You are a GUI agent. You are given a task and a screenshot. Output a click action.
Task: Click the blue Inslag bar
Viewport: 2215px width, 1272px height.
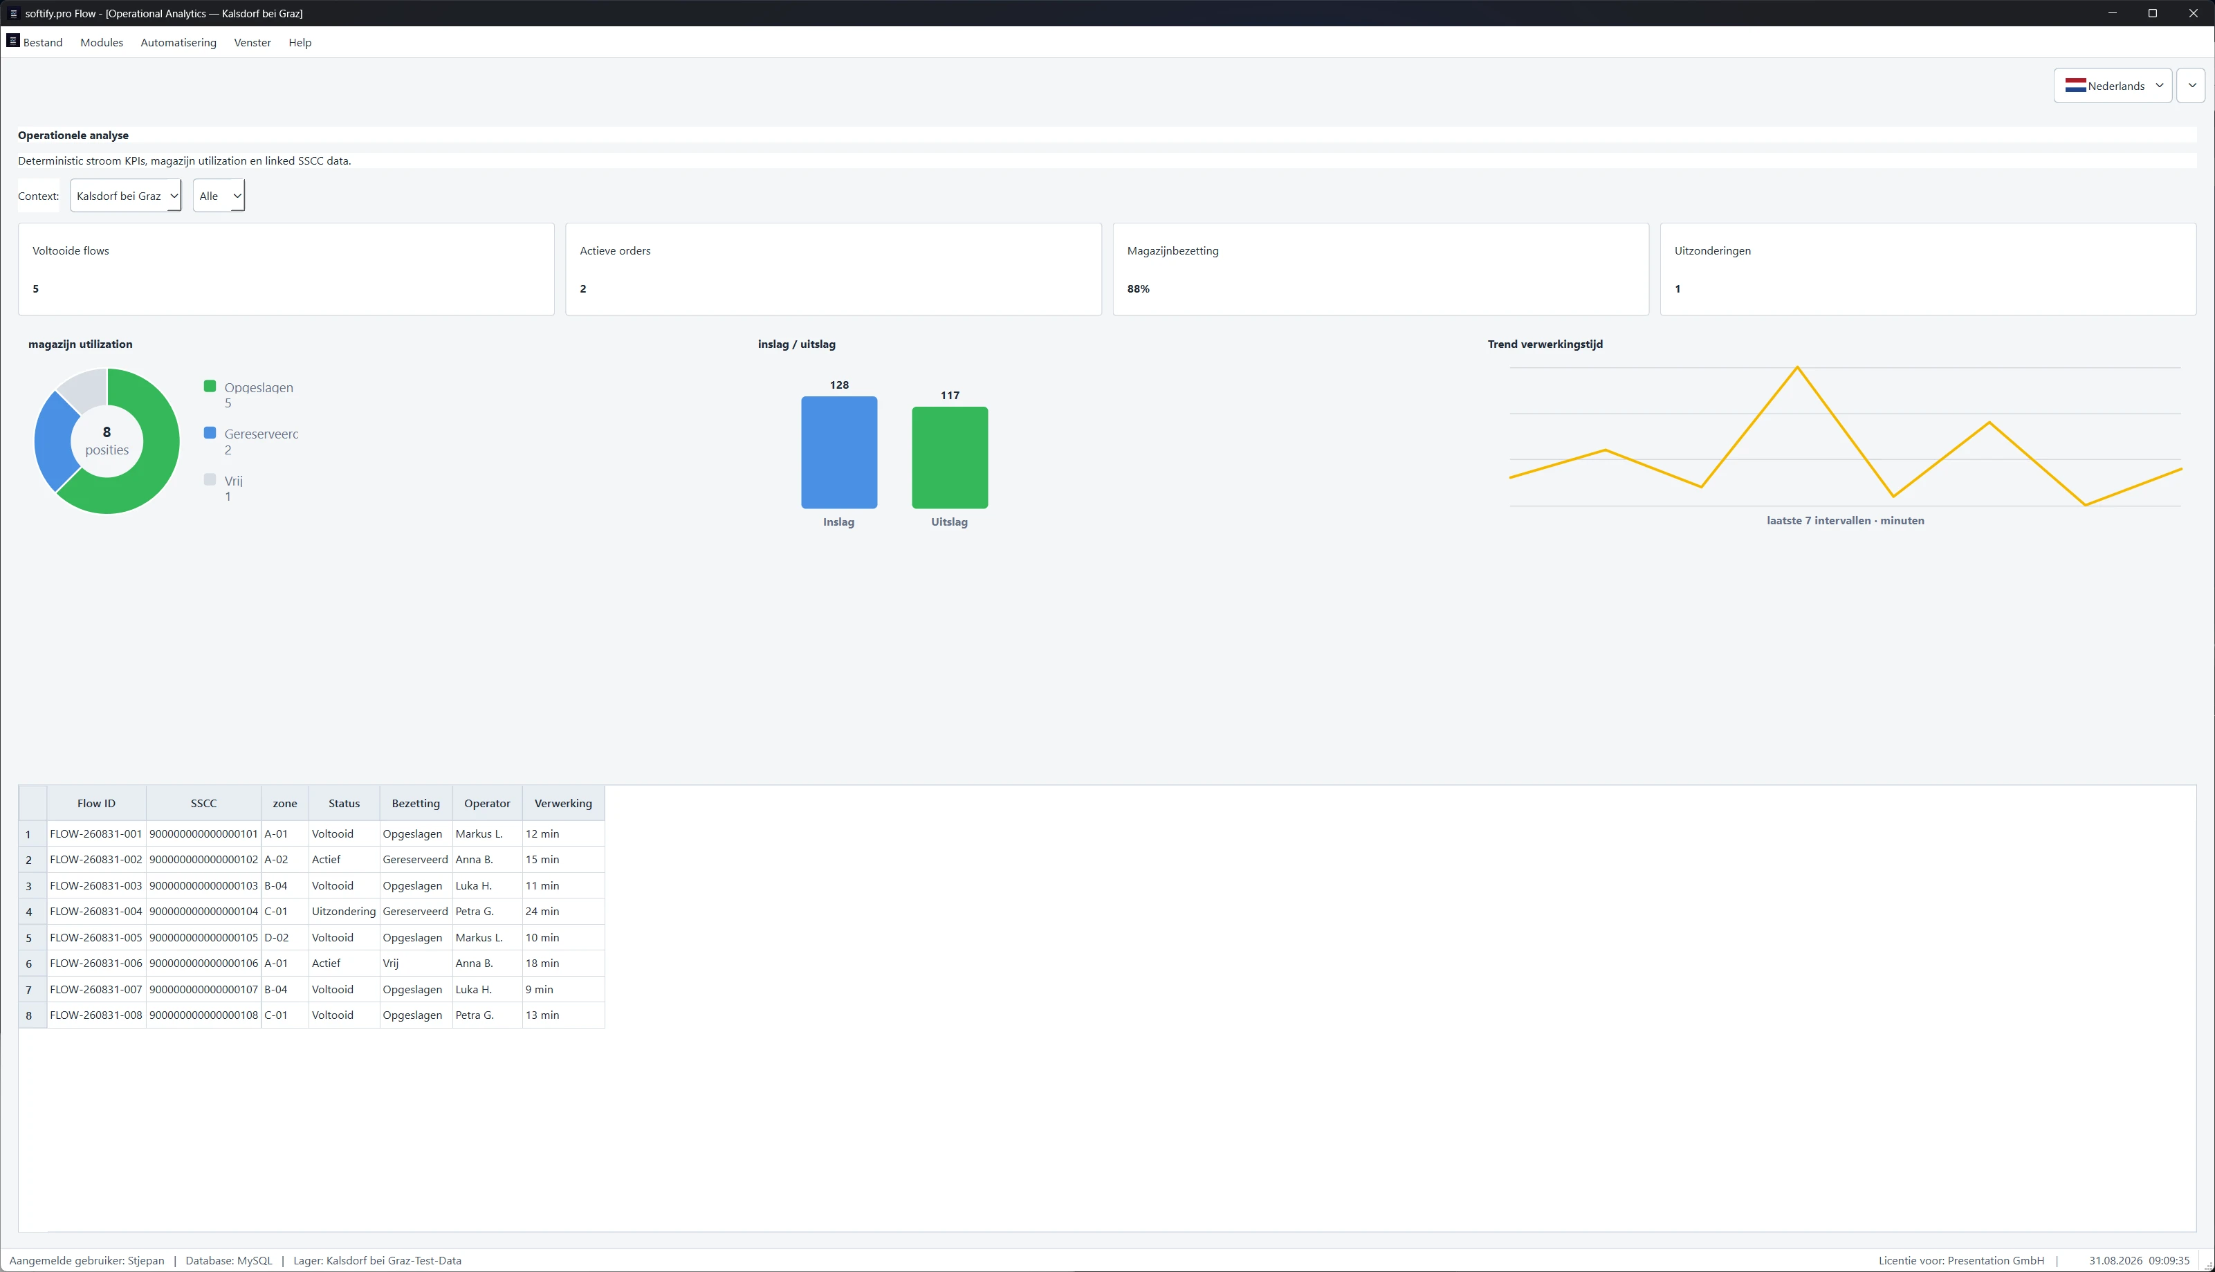pyautogui.click(x=838, y=452)
